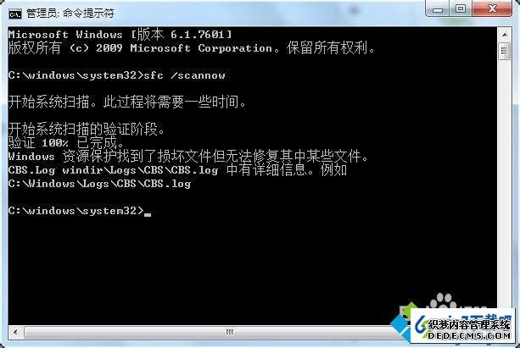Image resolution: width=520 pixels, height=348 pixels.
Task: Click the Windows 资源保护找到了损坏文件 message
Action: pos(188,157)
